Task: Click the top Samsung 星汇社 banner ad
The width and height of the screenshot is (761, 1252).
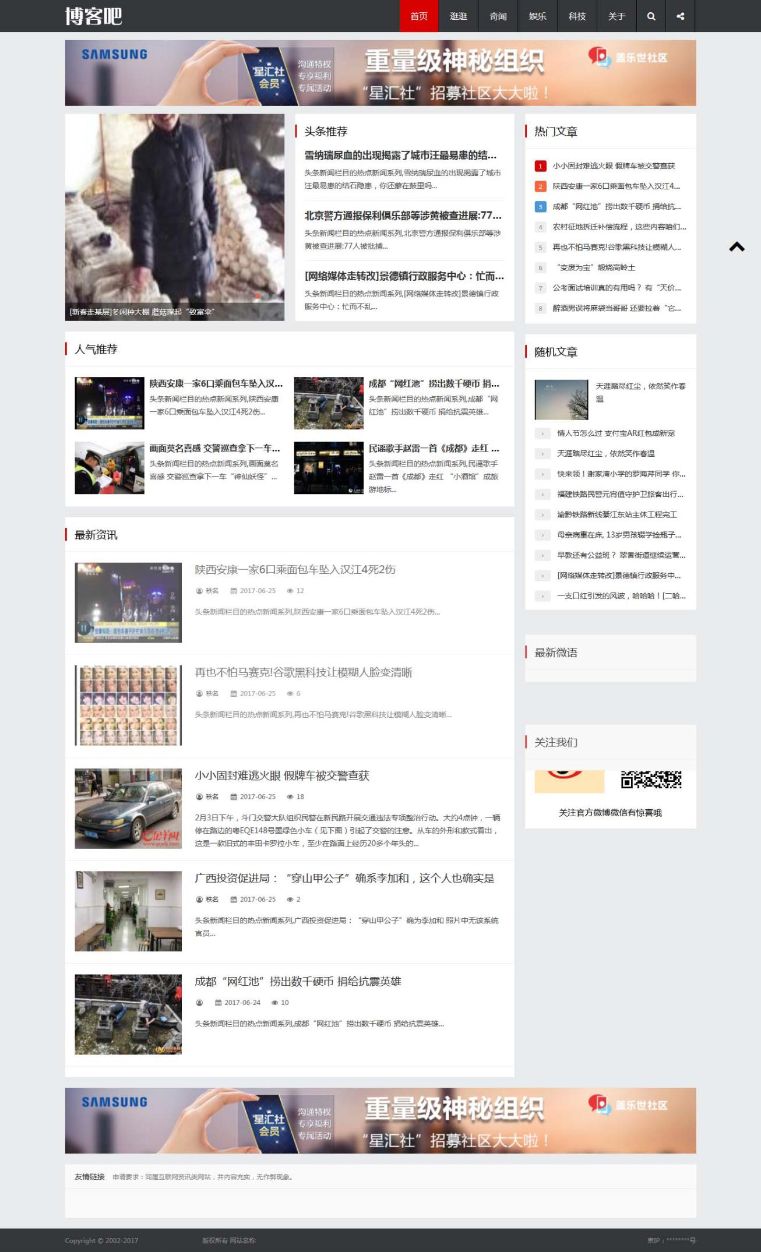Action: coord(380,73)
